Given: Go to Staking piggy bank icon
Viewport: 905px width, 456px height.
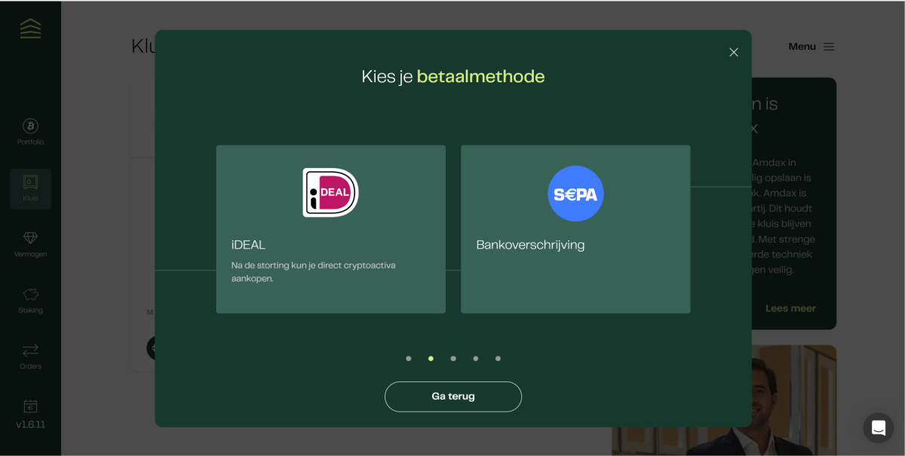Looking at the screenshot, I should coord(31,295).
